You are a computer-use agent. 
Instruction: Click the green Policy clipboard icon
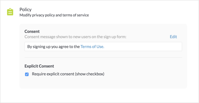(x=10, y=12)
